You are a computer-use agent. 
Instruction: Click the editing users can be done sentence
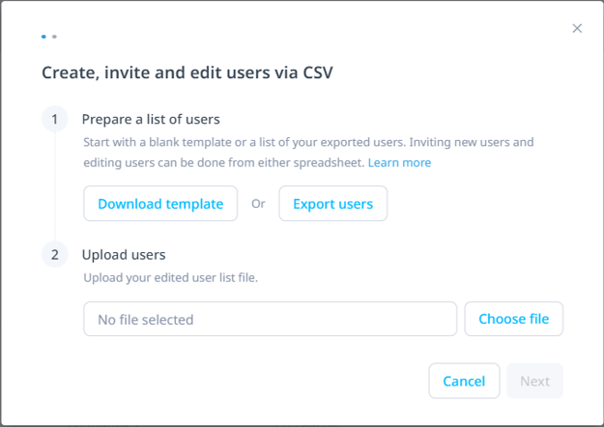[x=224, y=162]
